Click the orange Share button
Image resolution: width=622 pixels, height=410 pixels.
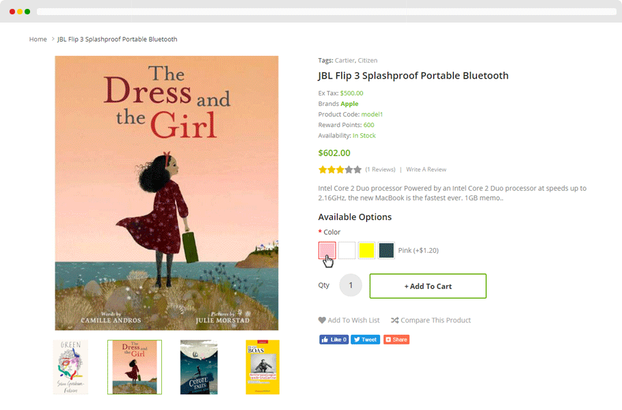396,340
